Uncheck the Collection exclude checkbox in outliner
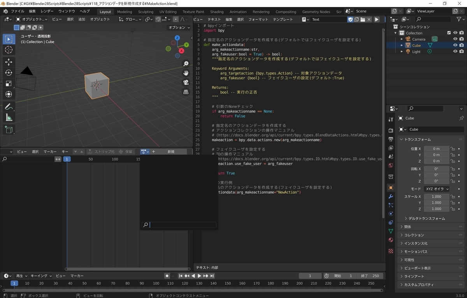 point(449,33)
